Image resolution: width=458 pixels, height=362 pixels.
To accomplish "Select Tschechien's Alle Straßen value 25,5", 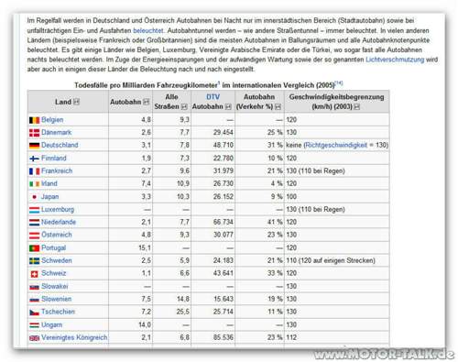I will coord(183,312).
